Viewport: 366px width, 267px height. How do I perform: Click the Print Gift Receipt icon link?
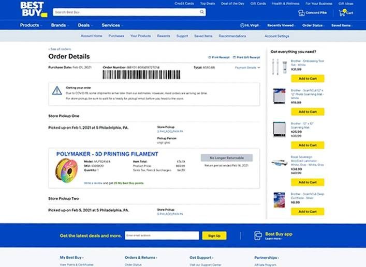pyautogui.click(x=246, y=57)
